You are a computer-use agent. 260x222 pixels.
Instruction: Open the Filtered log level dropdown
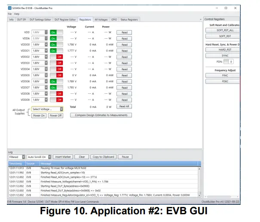click(17, 157)
